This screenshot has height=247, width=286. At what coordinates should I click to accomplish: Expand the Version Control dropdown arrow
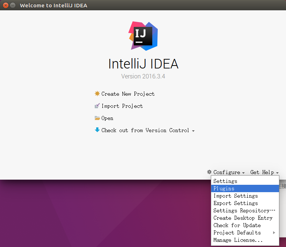(193, 131)
